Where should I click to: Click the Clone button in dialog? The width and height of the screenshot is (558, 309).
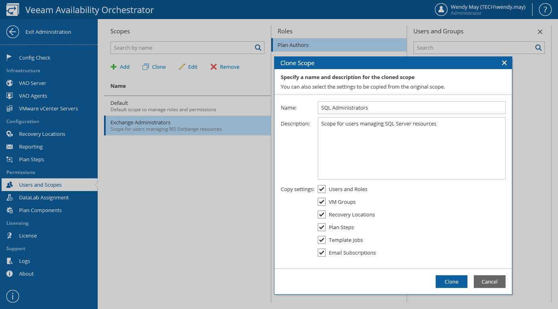coord(452,282)
